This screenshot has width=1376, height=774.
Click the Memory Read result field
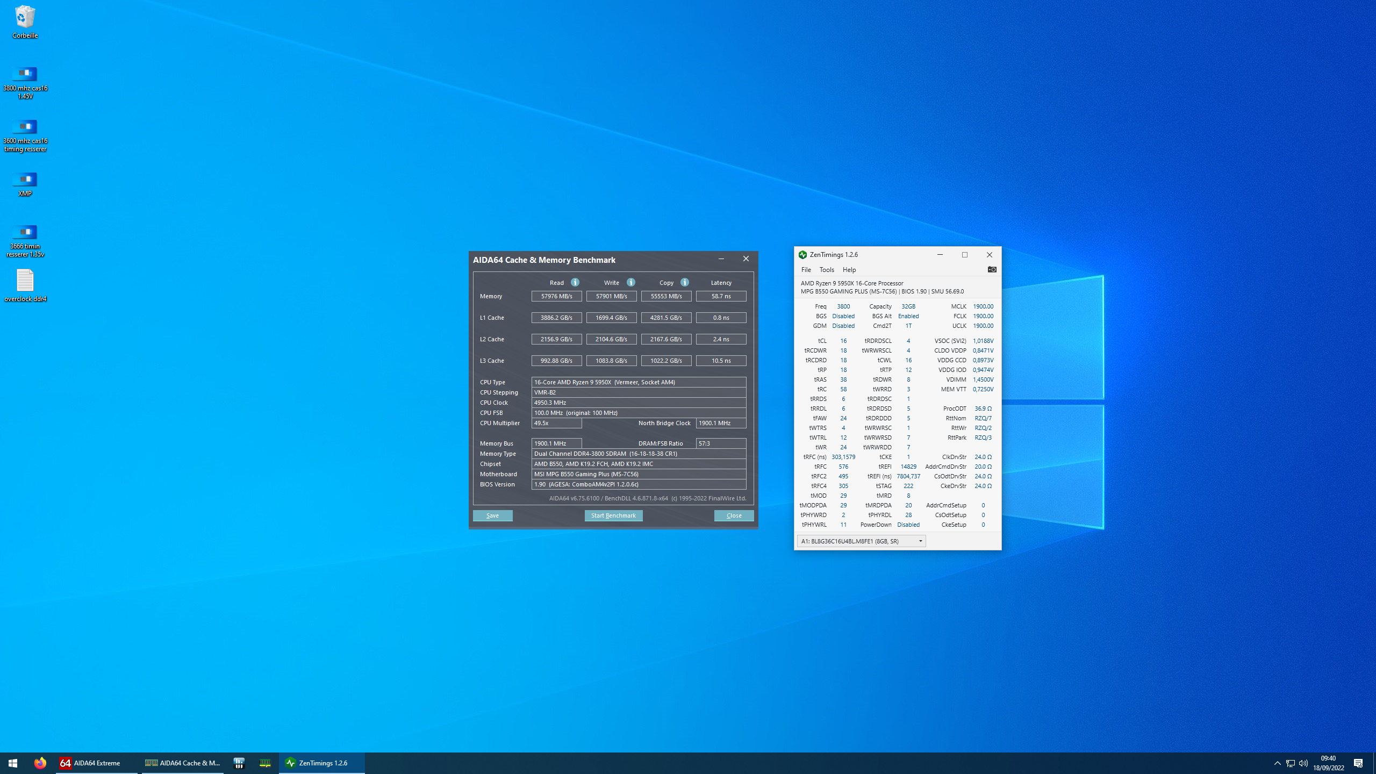click(x=556, y=296)
